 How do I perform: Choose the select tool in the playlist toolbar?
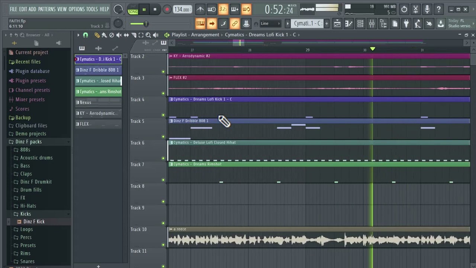click(x=141, y=35)
